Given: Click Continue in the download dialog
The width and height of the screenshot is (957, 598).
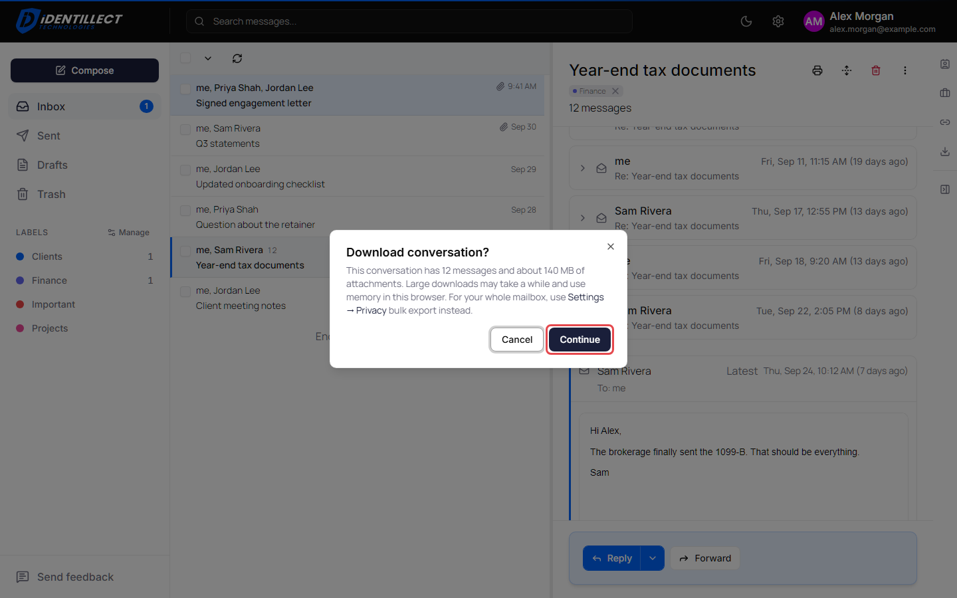Looking at the screenshot, I should coord(580,340).
